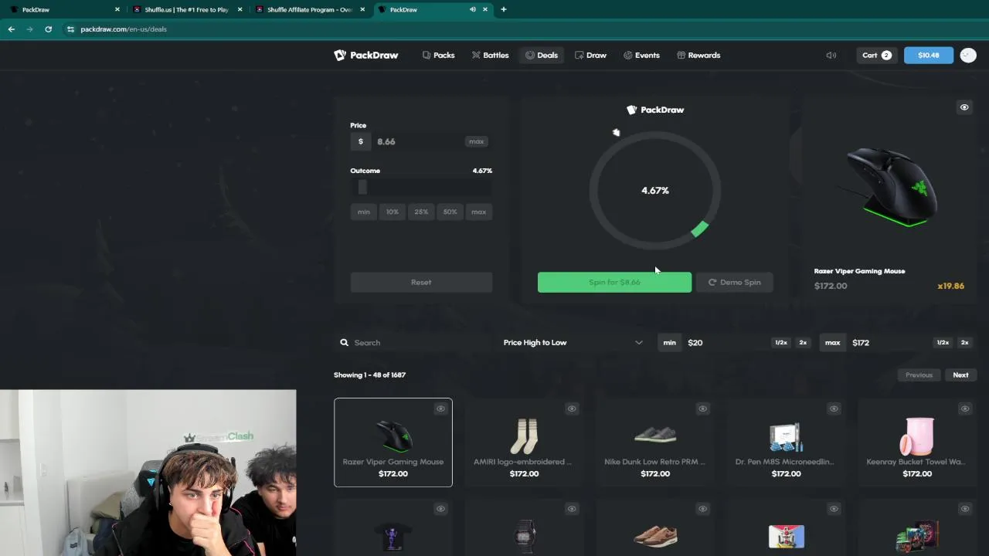The image size is (989, 556).
Task: Toggle eye icon on Keenray card
Action: (x=964, y=409)
